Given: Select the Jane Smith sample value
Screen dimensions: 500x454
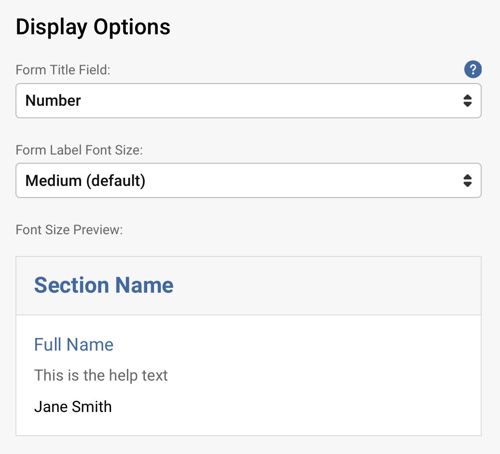Looking at the screenshot, I should [x=72, y=406].
